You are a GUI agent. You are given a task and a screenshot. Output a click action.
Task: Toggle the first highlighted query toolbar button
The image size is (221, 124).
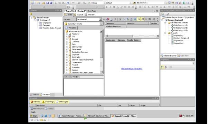tap(139, 19)
